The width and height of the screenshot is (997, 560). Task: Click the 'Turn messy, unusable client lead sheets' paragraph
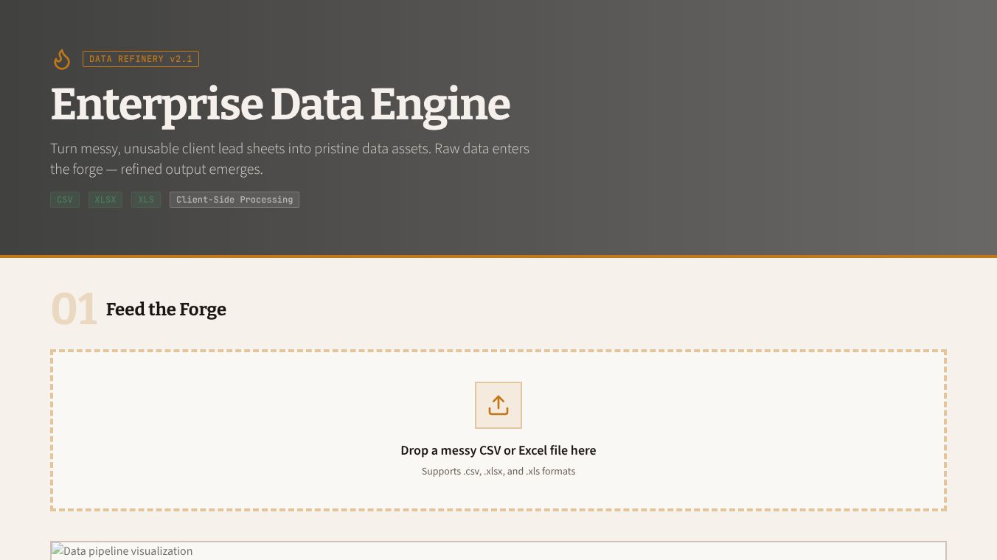pos(290,158)
